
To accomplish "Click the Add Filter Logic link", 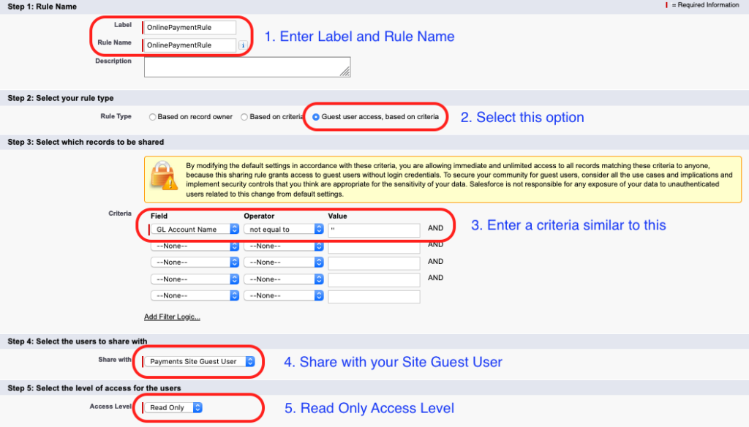I will 172,317.
